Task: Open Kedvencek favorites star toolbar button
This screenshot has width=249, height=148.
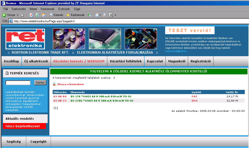Action: [x=75, y=15]
